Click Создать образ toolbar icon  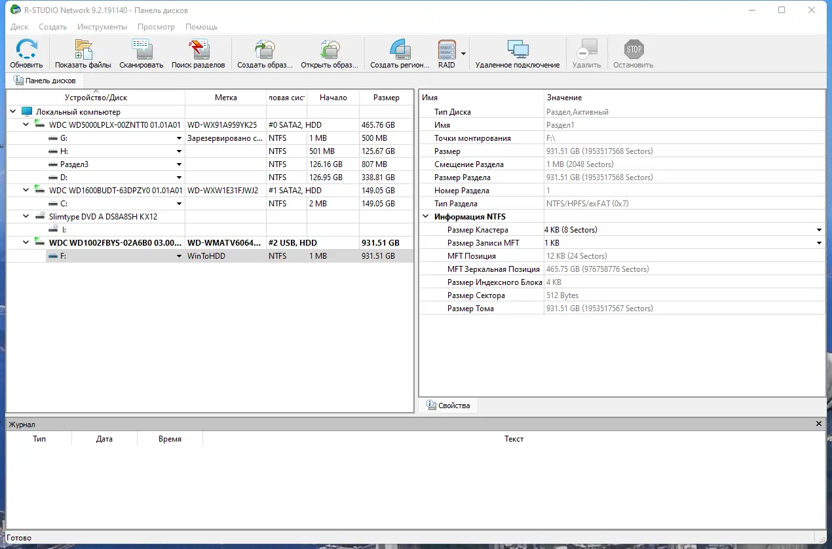[265, 50]
